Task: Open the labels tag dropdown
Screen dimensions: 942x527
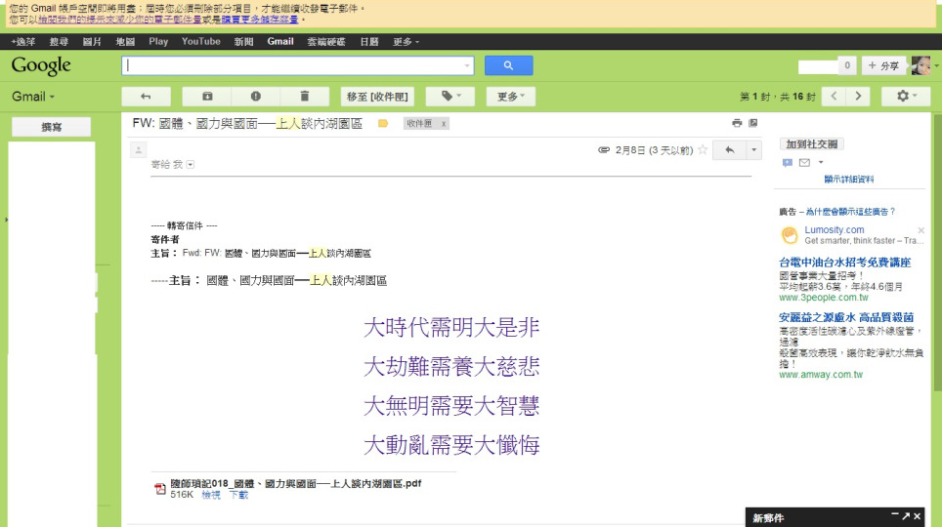Action: pos(450,97)
